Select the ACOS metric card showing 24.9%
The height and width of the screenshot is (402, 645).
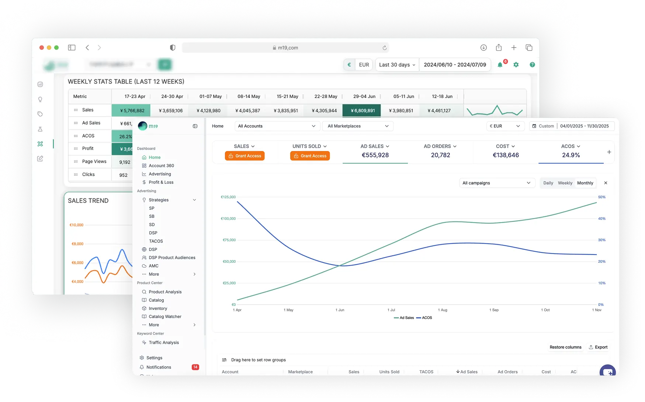[571, 151]
